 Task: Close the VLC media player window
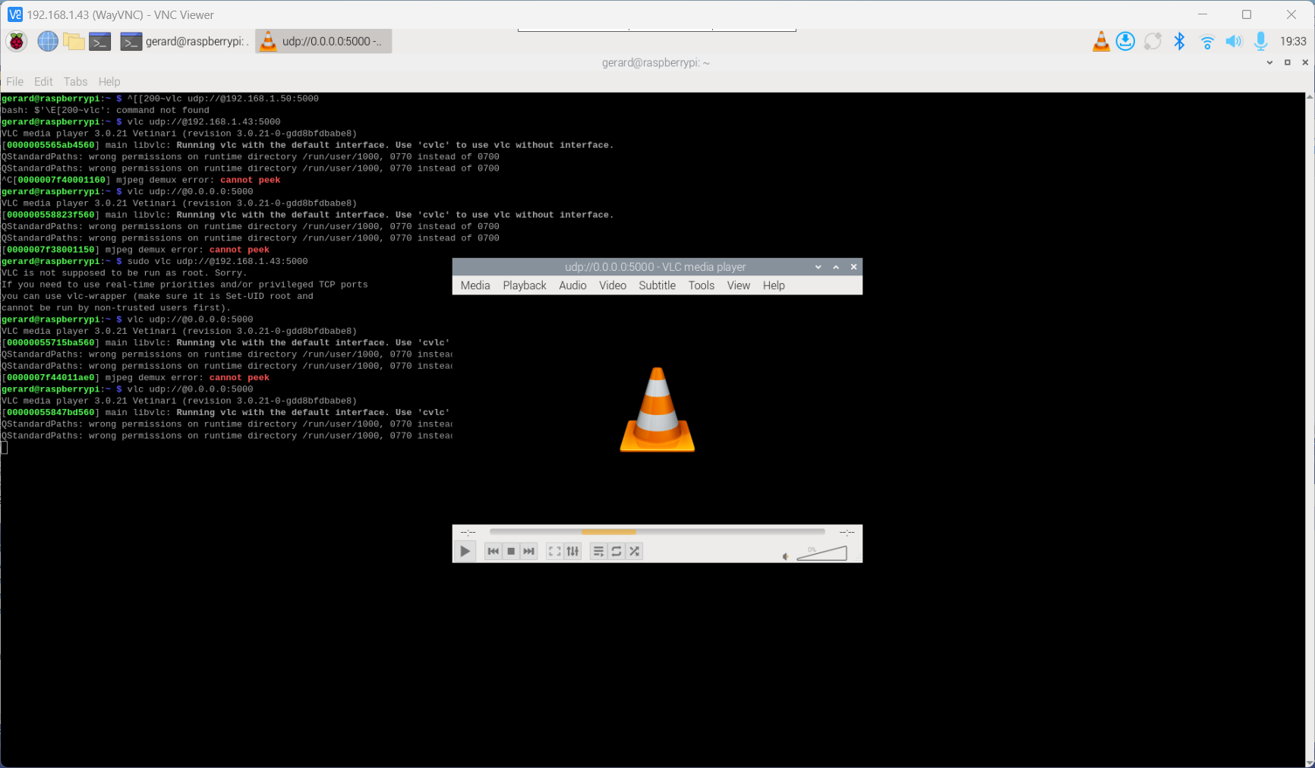(x=853, y=267)
